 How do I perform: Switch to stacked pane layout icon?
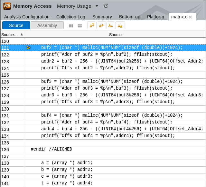click(80, 26)
